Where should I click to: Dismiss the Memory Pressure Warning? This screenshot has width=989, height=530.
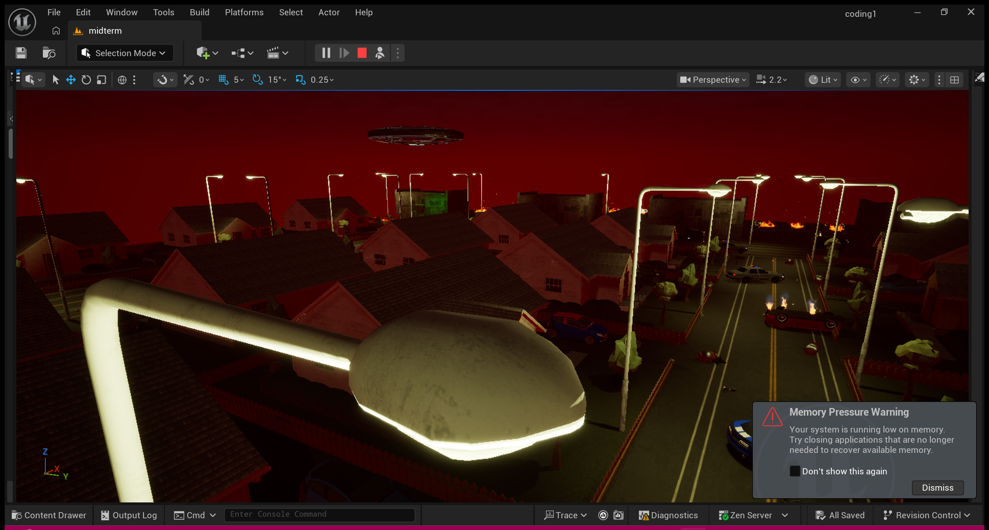[937, 488]
